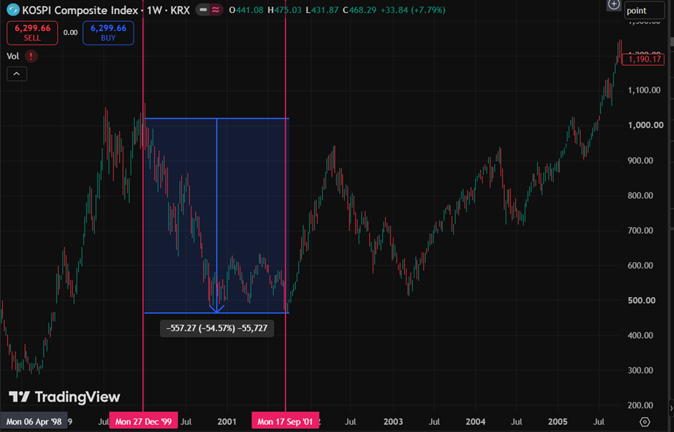Click the red exclamation icon beside Vol

[x=31, y=56]
